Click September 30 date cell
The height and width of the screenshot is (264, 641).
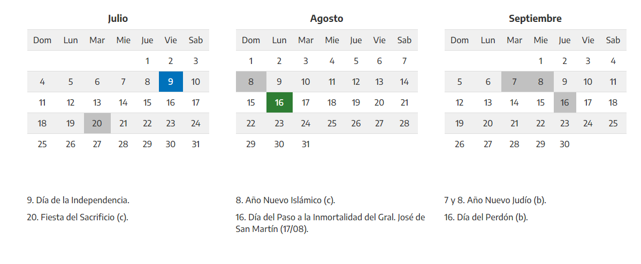(x=564, y=144)
